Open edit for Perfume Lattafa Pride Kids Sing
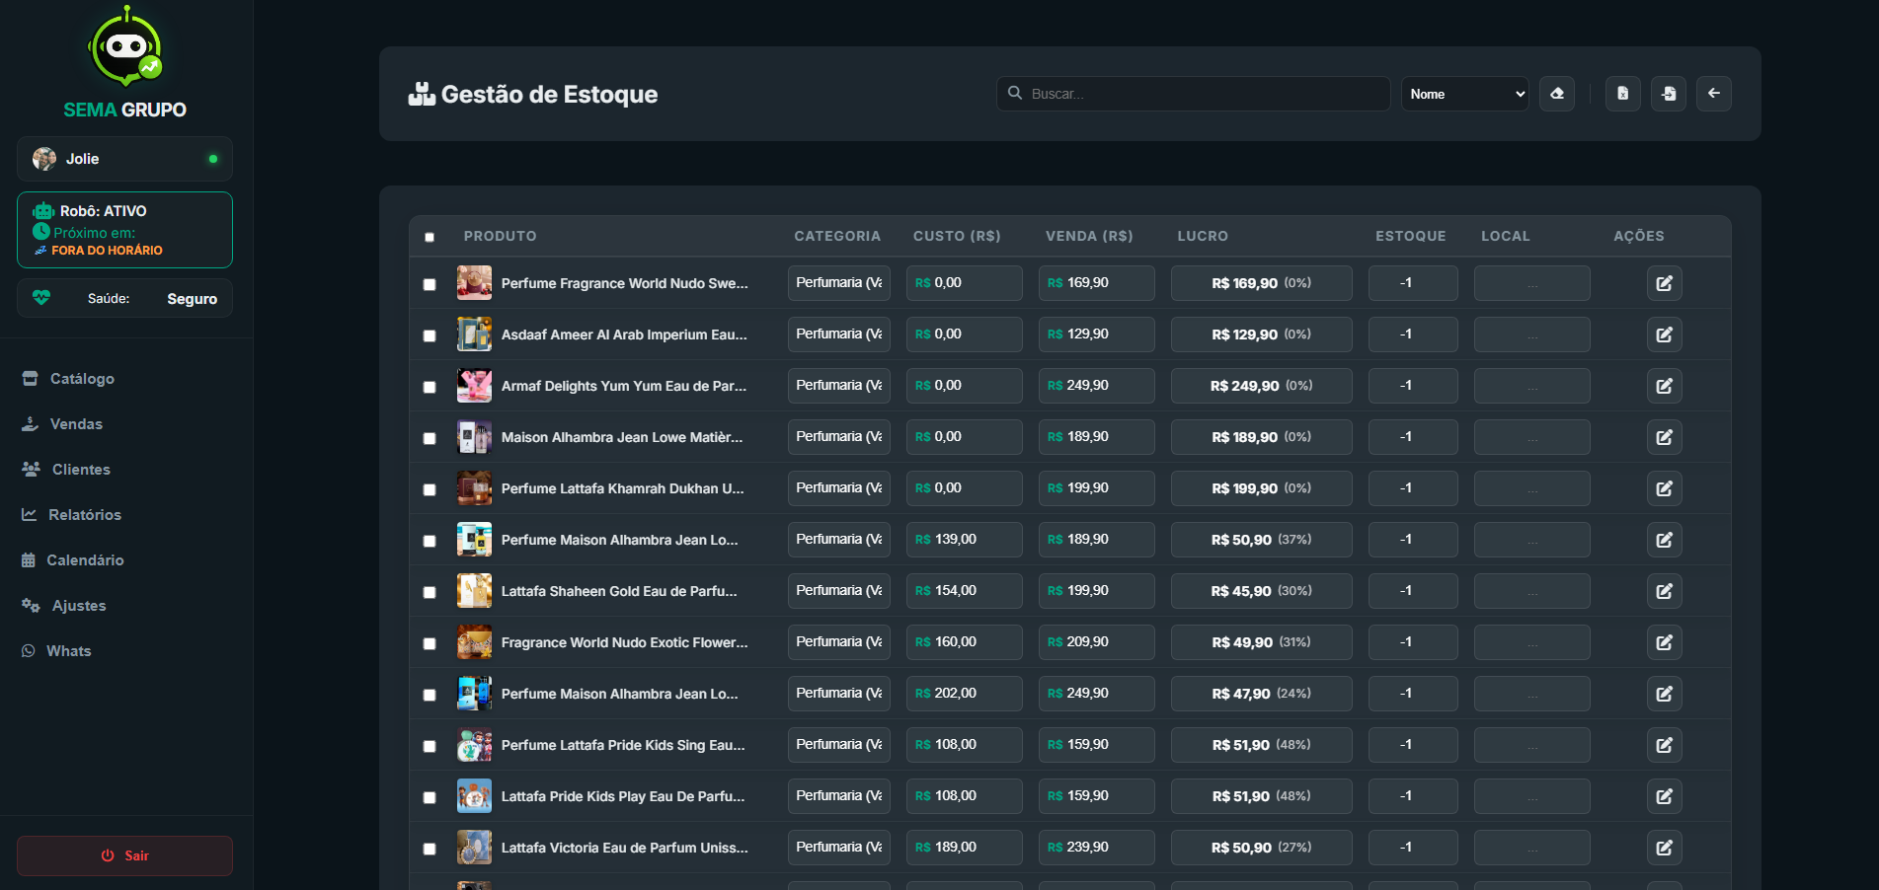 pyautogui.click(x=1665, y=745)
